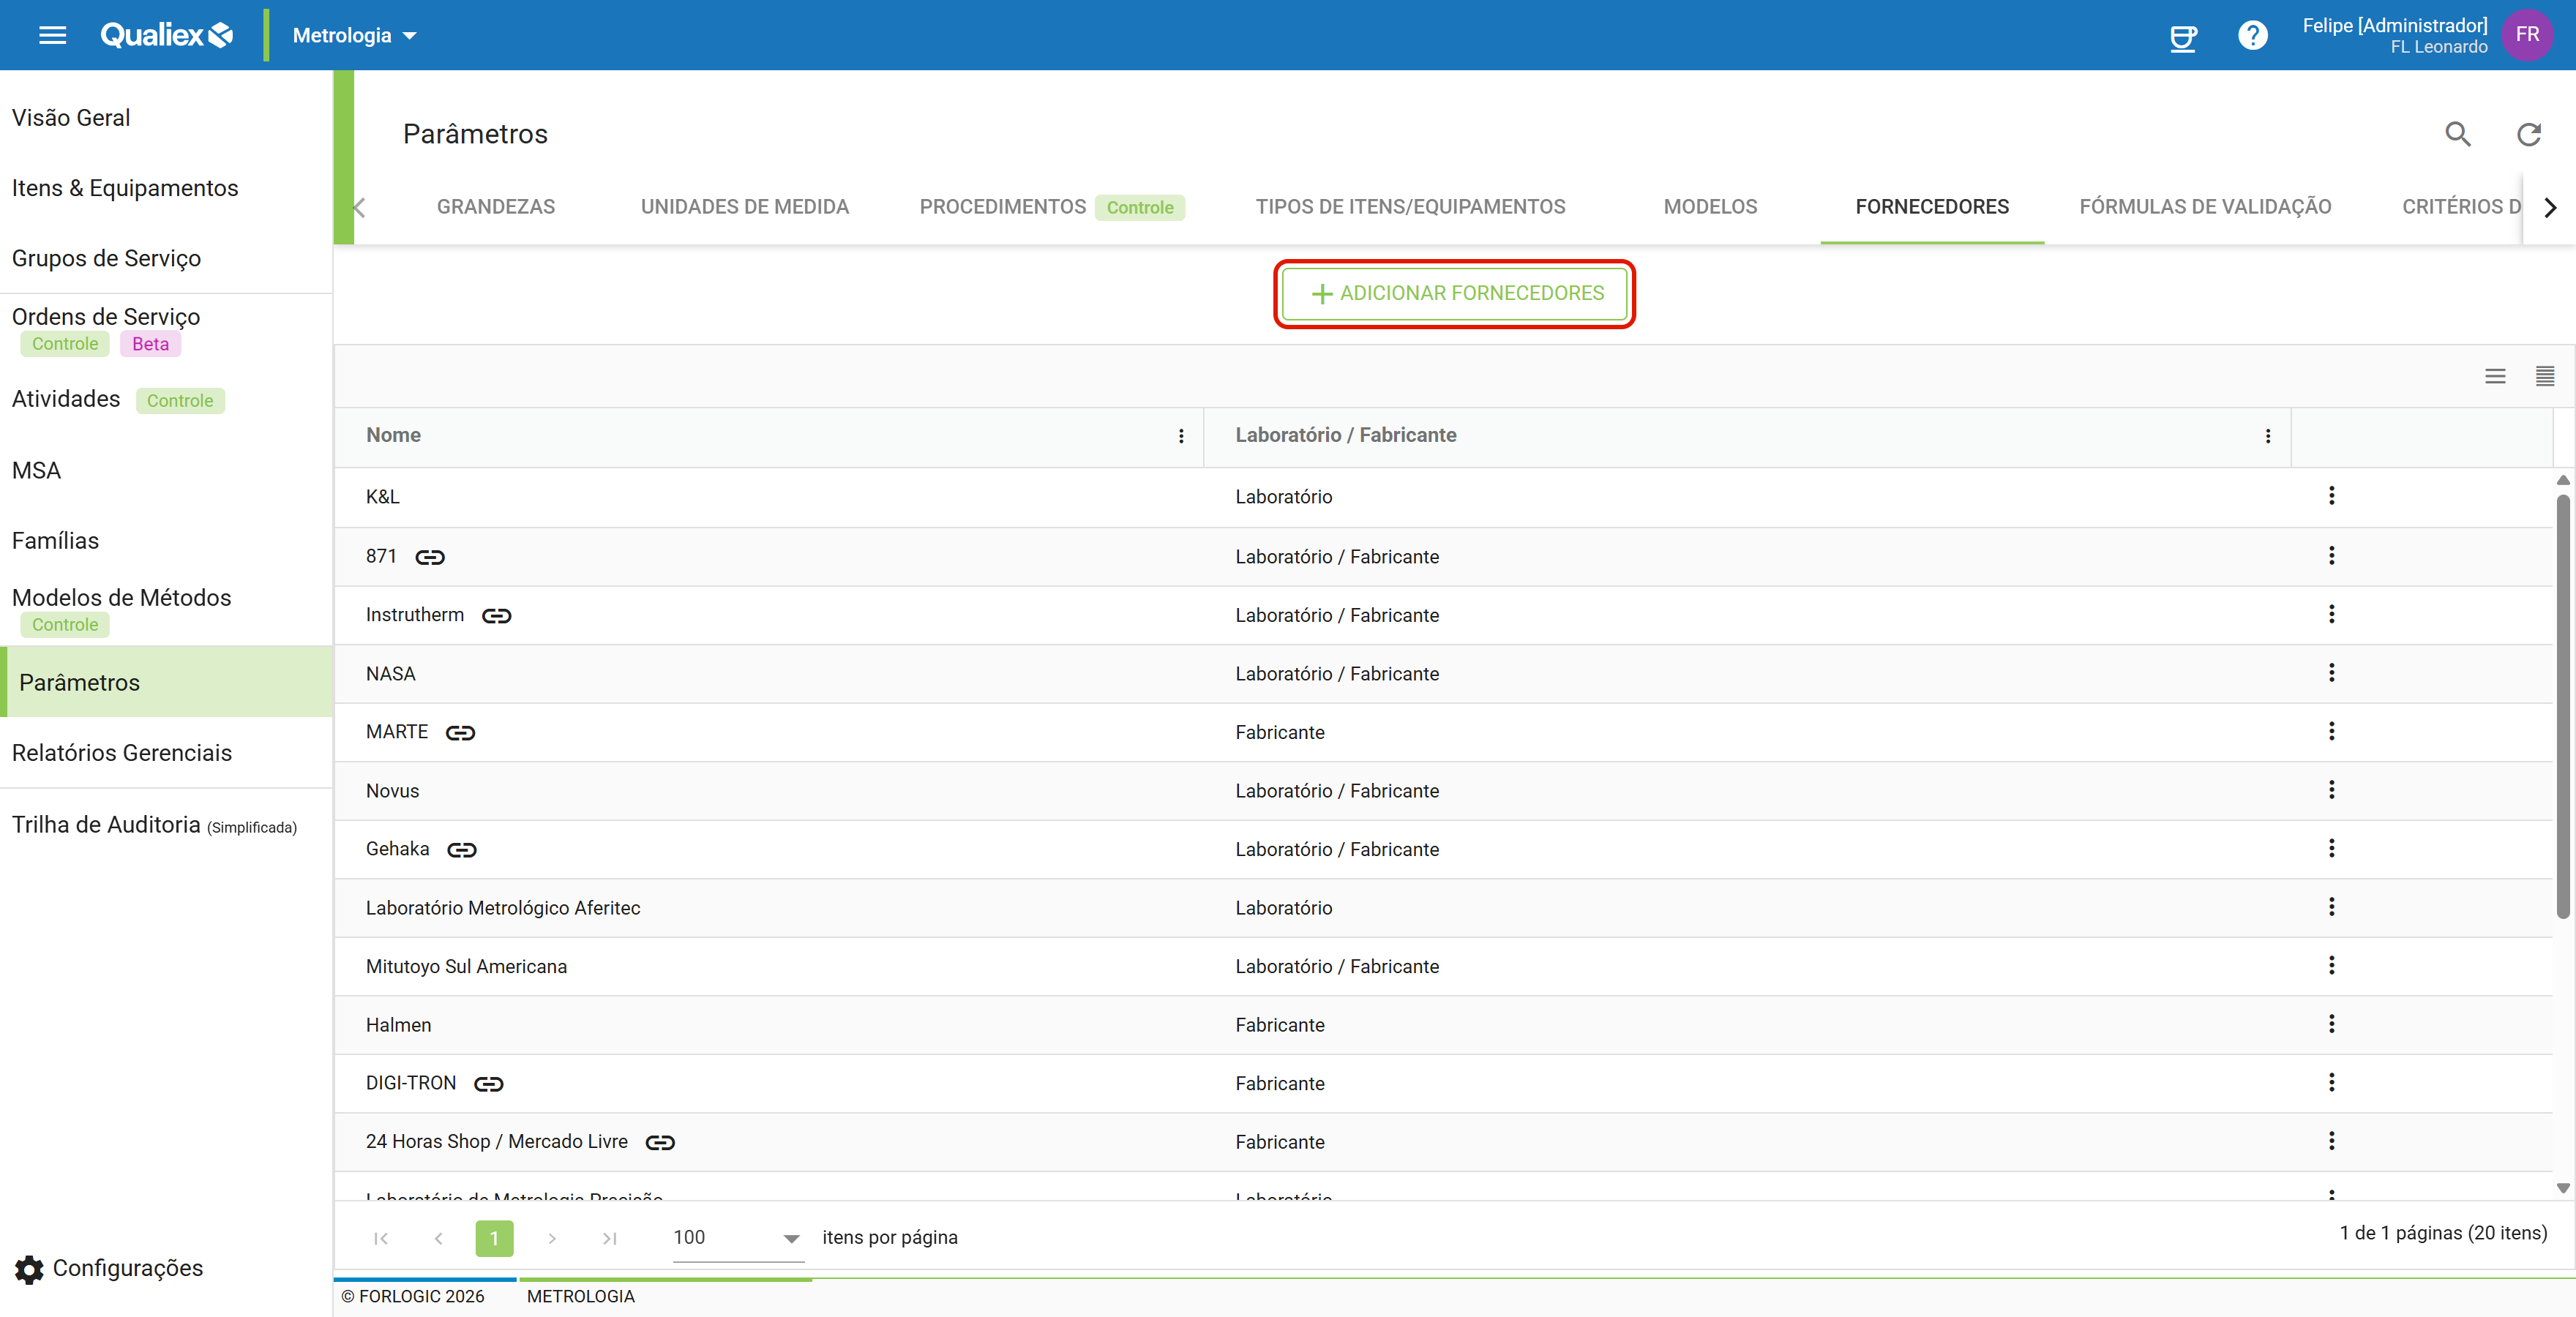Sort by the Nome column header

coord(393,435)
